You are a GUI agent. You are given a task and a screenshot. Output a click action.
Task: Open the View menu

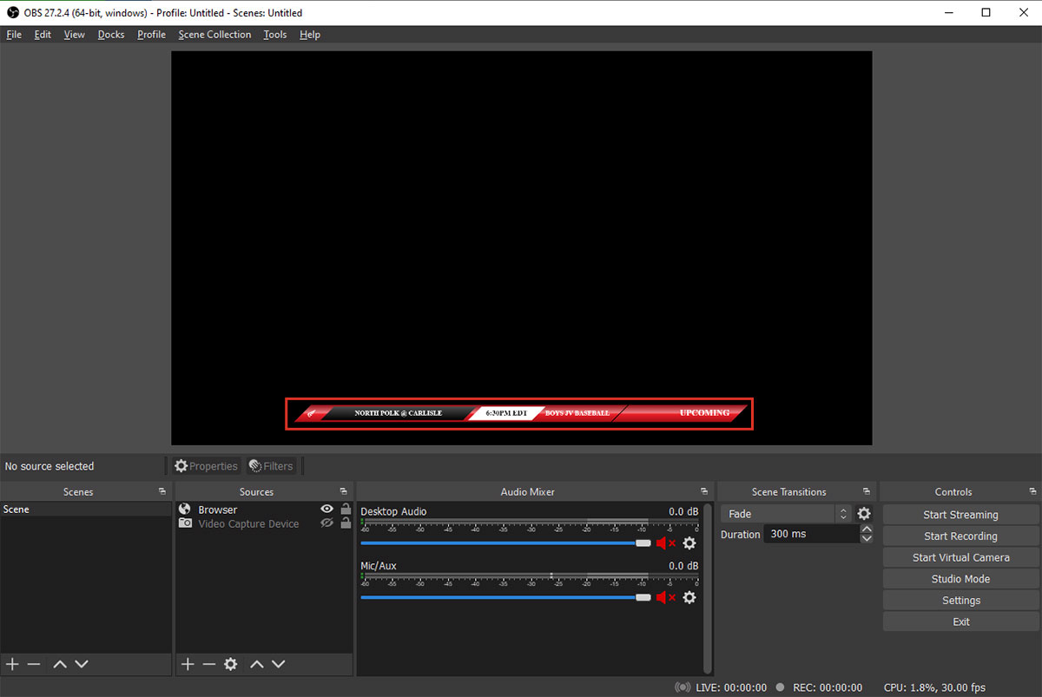coord(75,35)
